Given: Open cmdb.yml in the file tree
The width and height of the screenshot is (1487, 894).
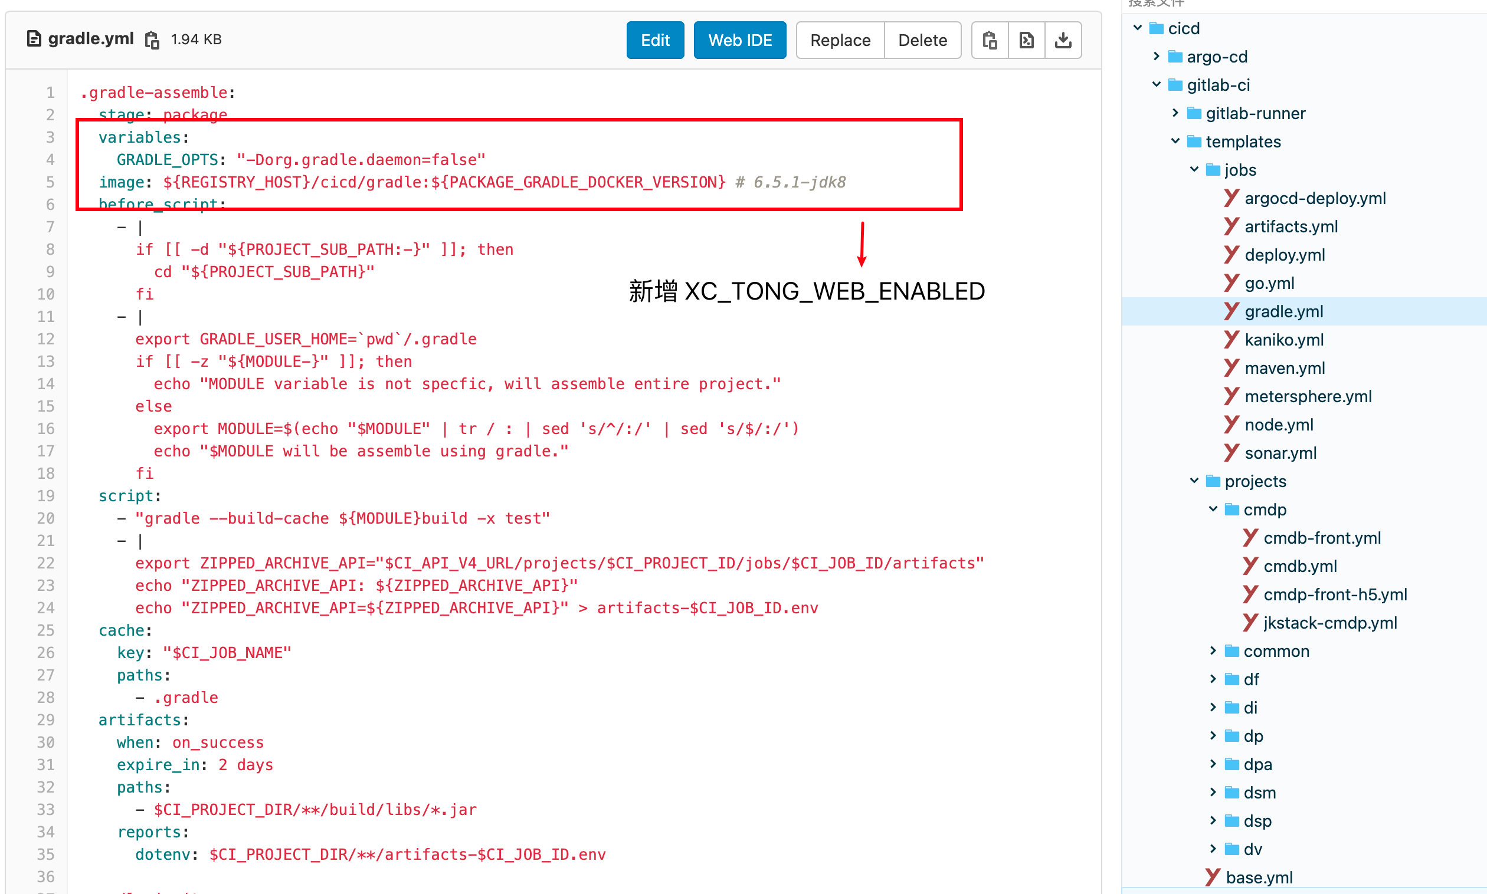Looking at the screenshot, I should pos(1299,566).
